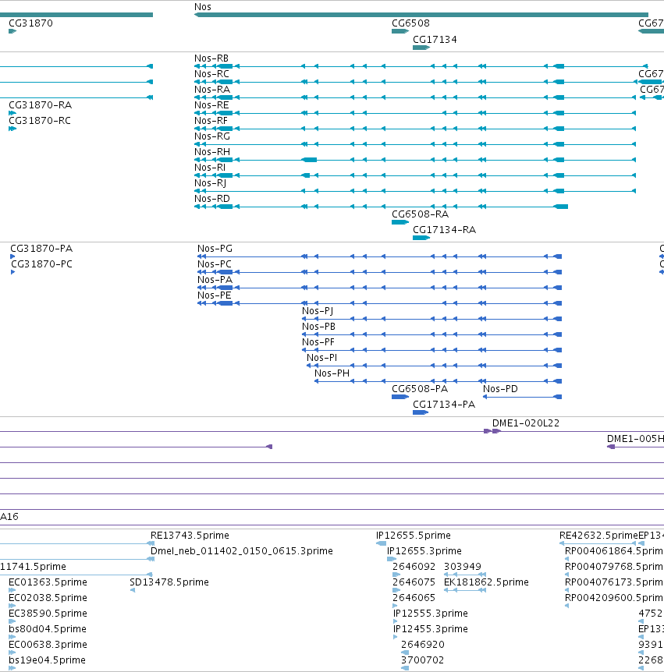The image size is (664, 672).
Task: Select the RE13743.5prime EST label
Action: [x=190, y=536]
